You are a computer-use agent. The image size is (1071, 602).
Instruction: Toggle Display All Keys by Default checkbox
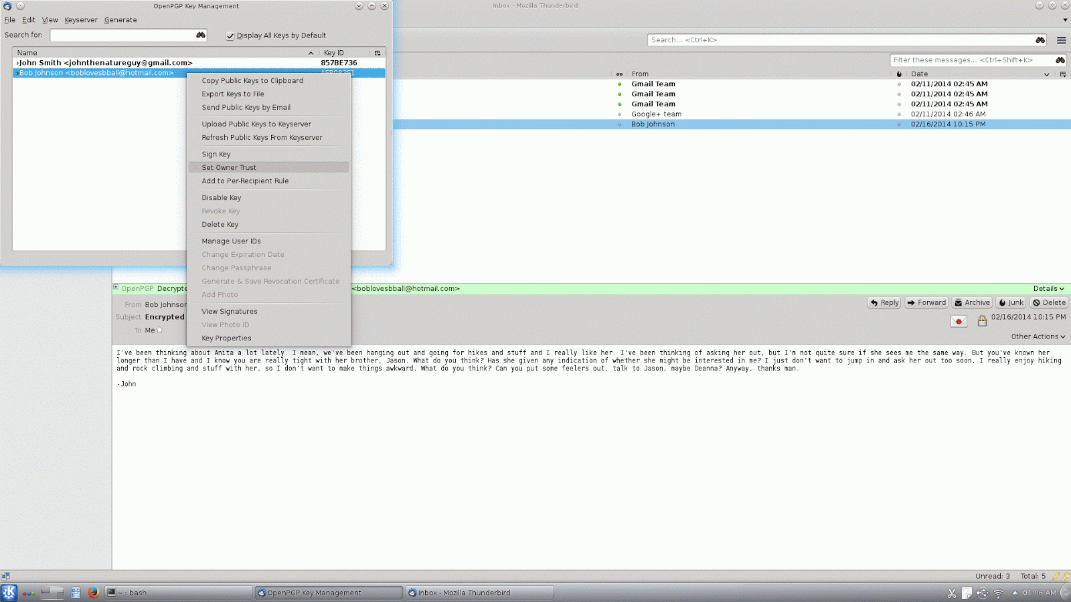[x=230, y=36]
